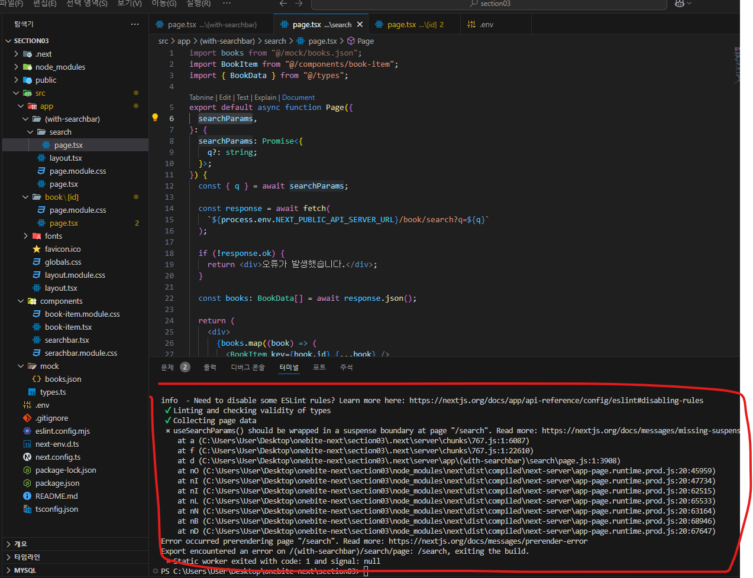Open .gitignore in the explorer

[75, 418]
